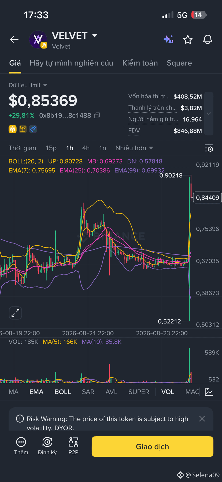Tap the 0,52212 low price marker
Viewport: 222px width, 482px height.
pos(169,321)
